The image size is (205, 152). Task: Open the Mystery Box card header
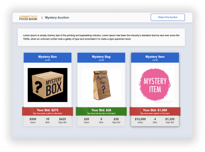(48, 58)
